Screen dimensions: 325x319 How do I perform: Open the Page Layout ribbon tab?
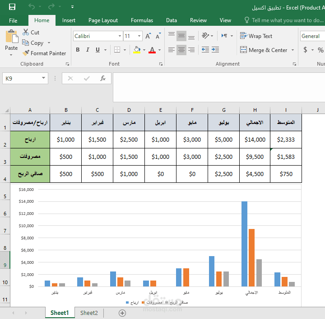click(x=103, y=20)
